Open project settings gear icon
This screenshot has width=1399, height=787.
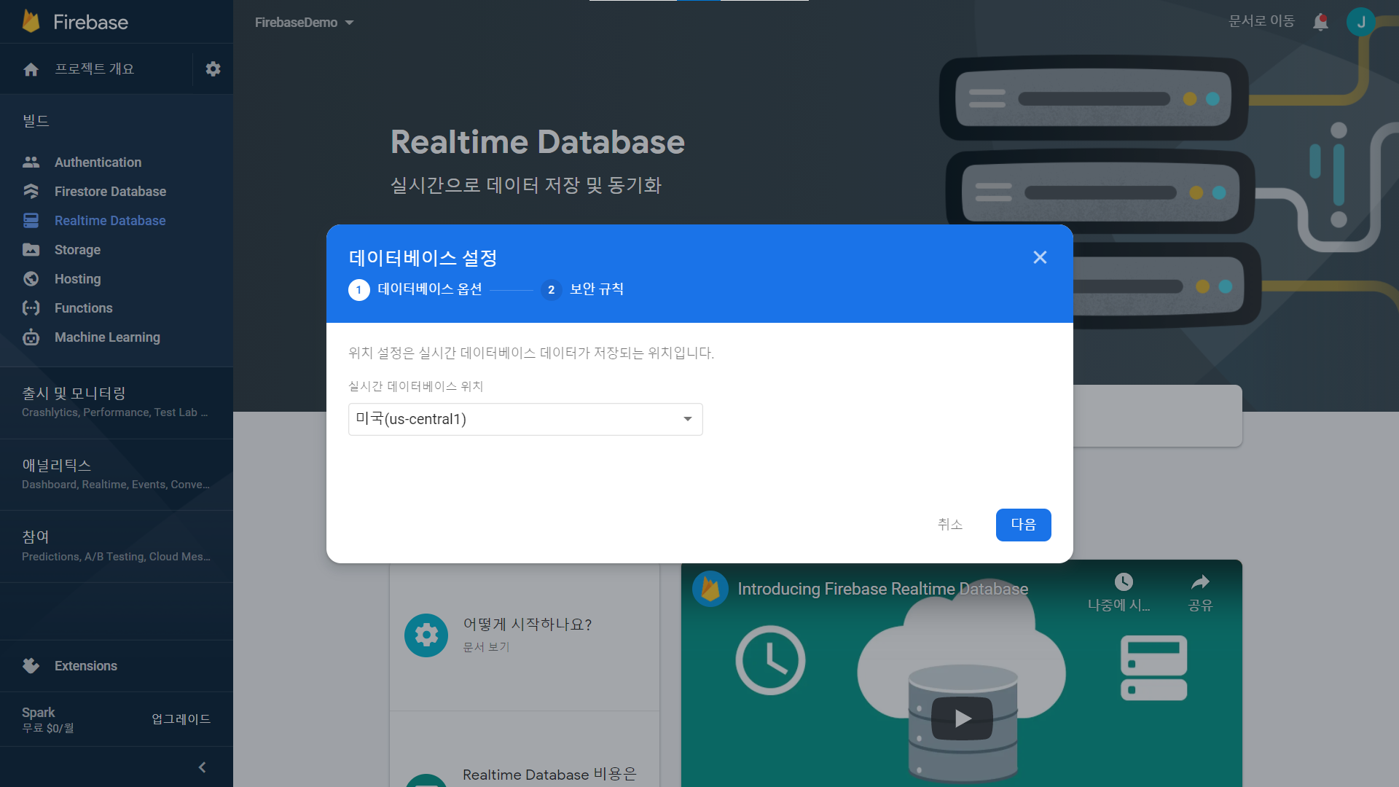[213, 68]
